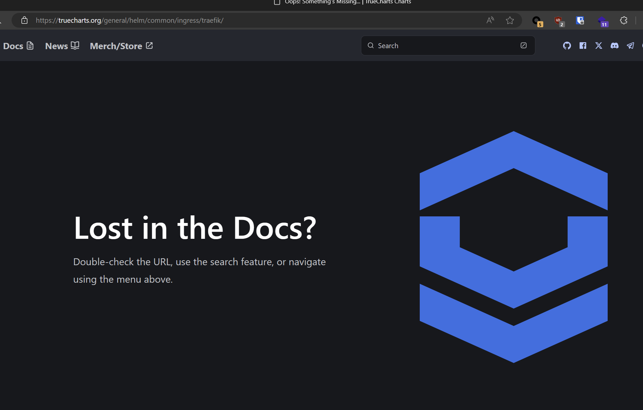This screenshot has width=643, height=410.
Task: Click the Facebook social icon
Action: pos(583,46)
